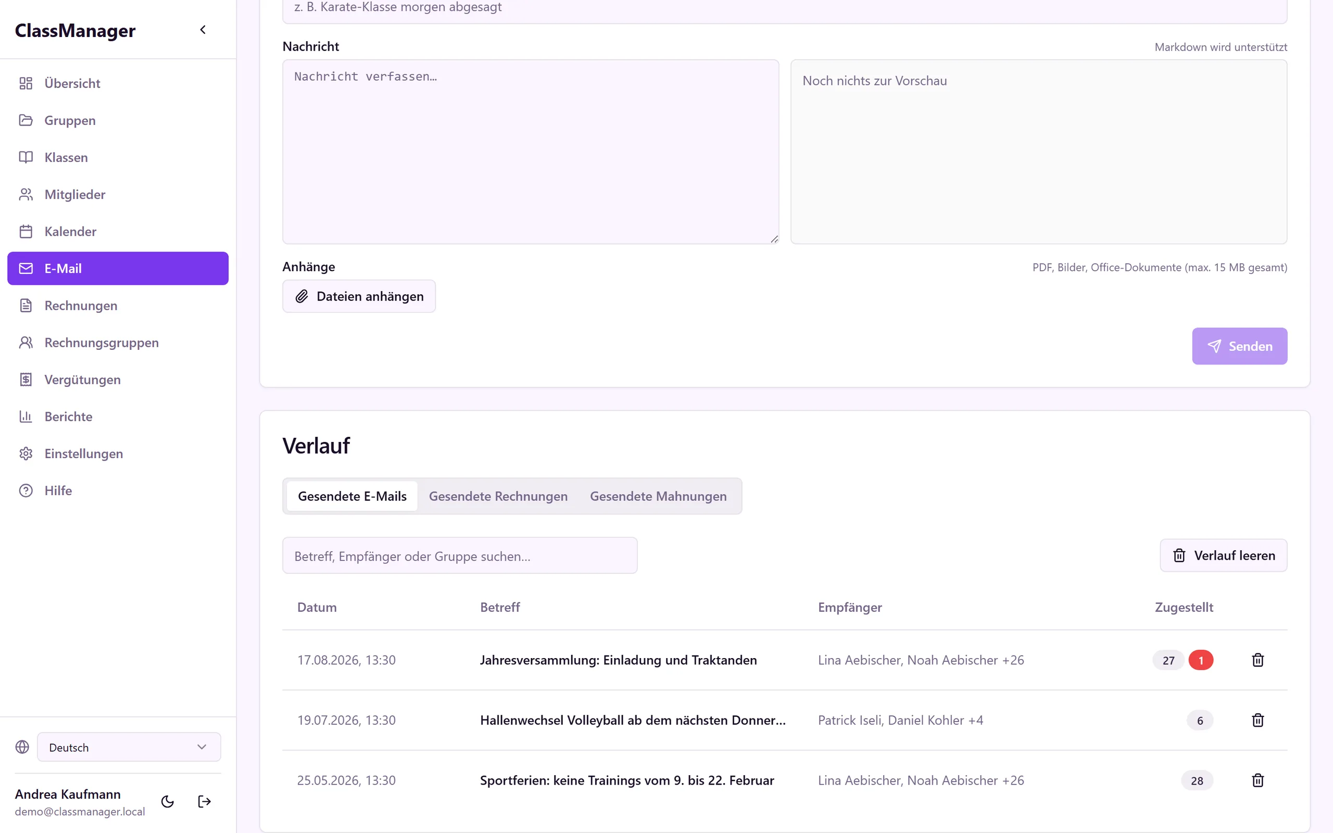Open Übersicht in the sidebar
Viewport: 1333px width, 833px height.
[118, 83]
